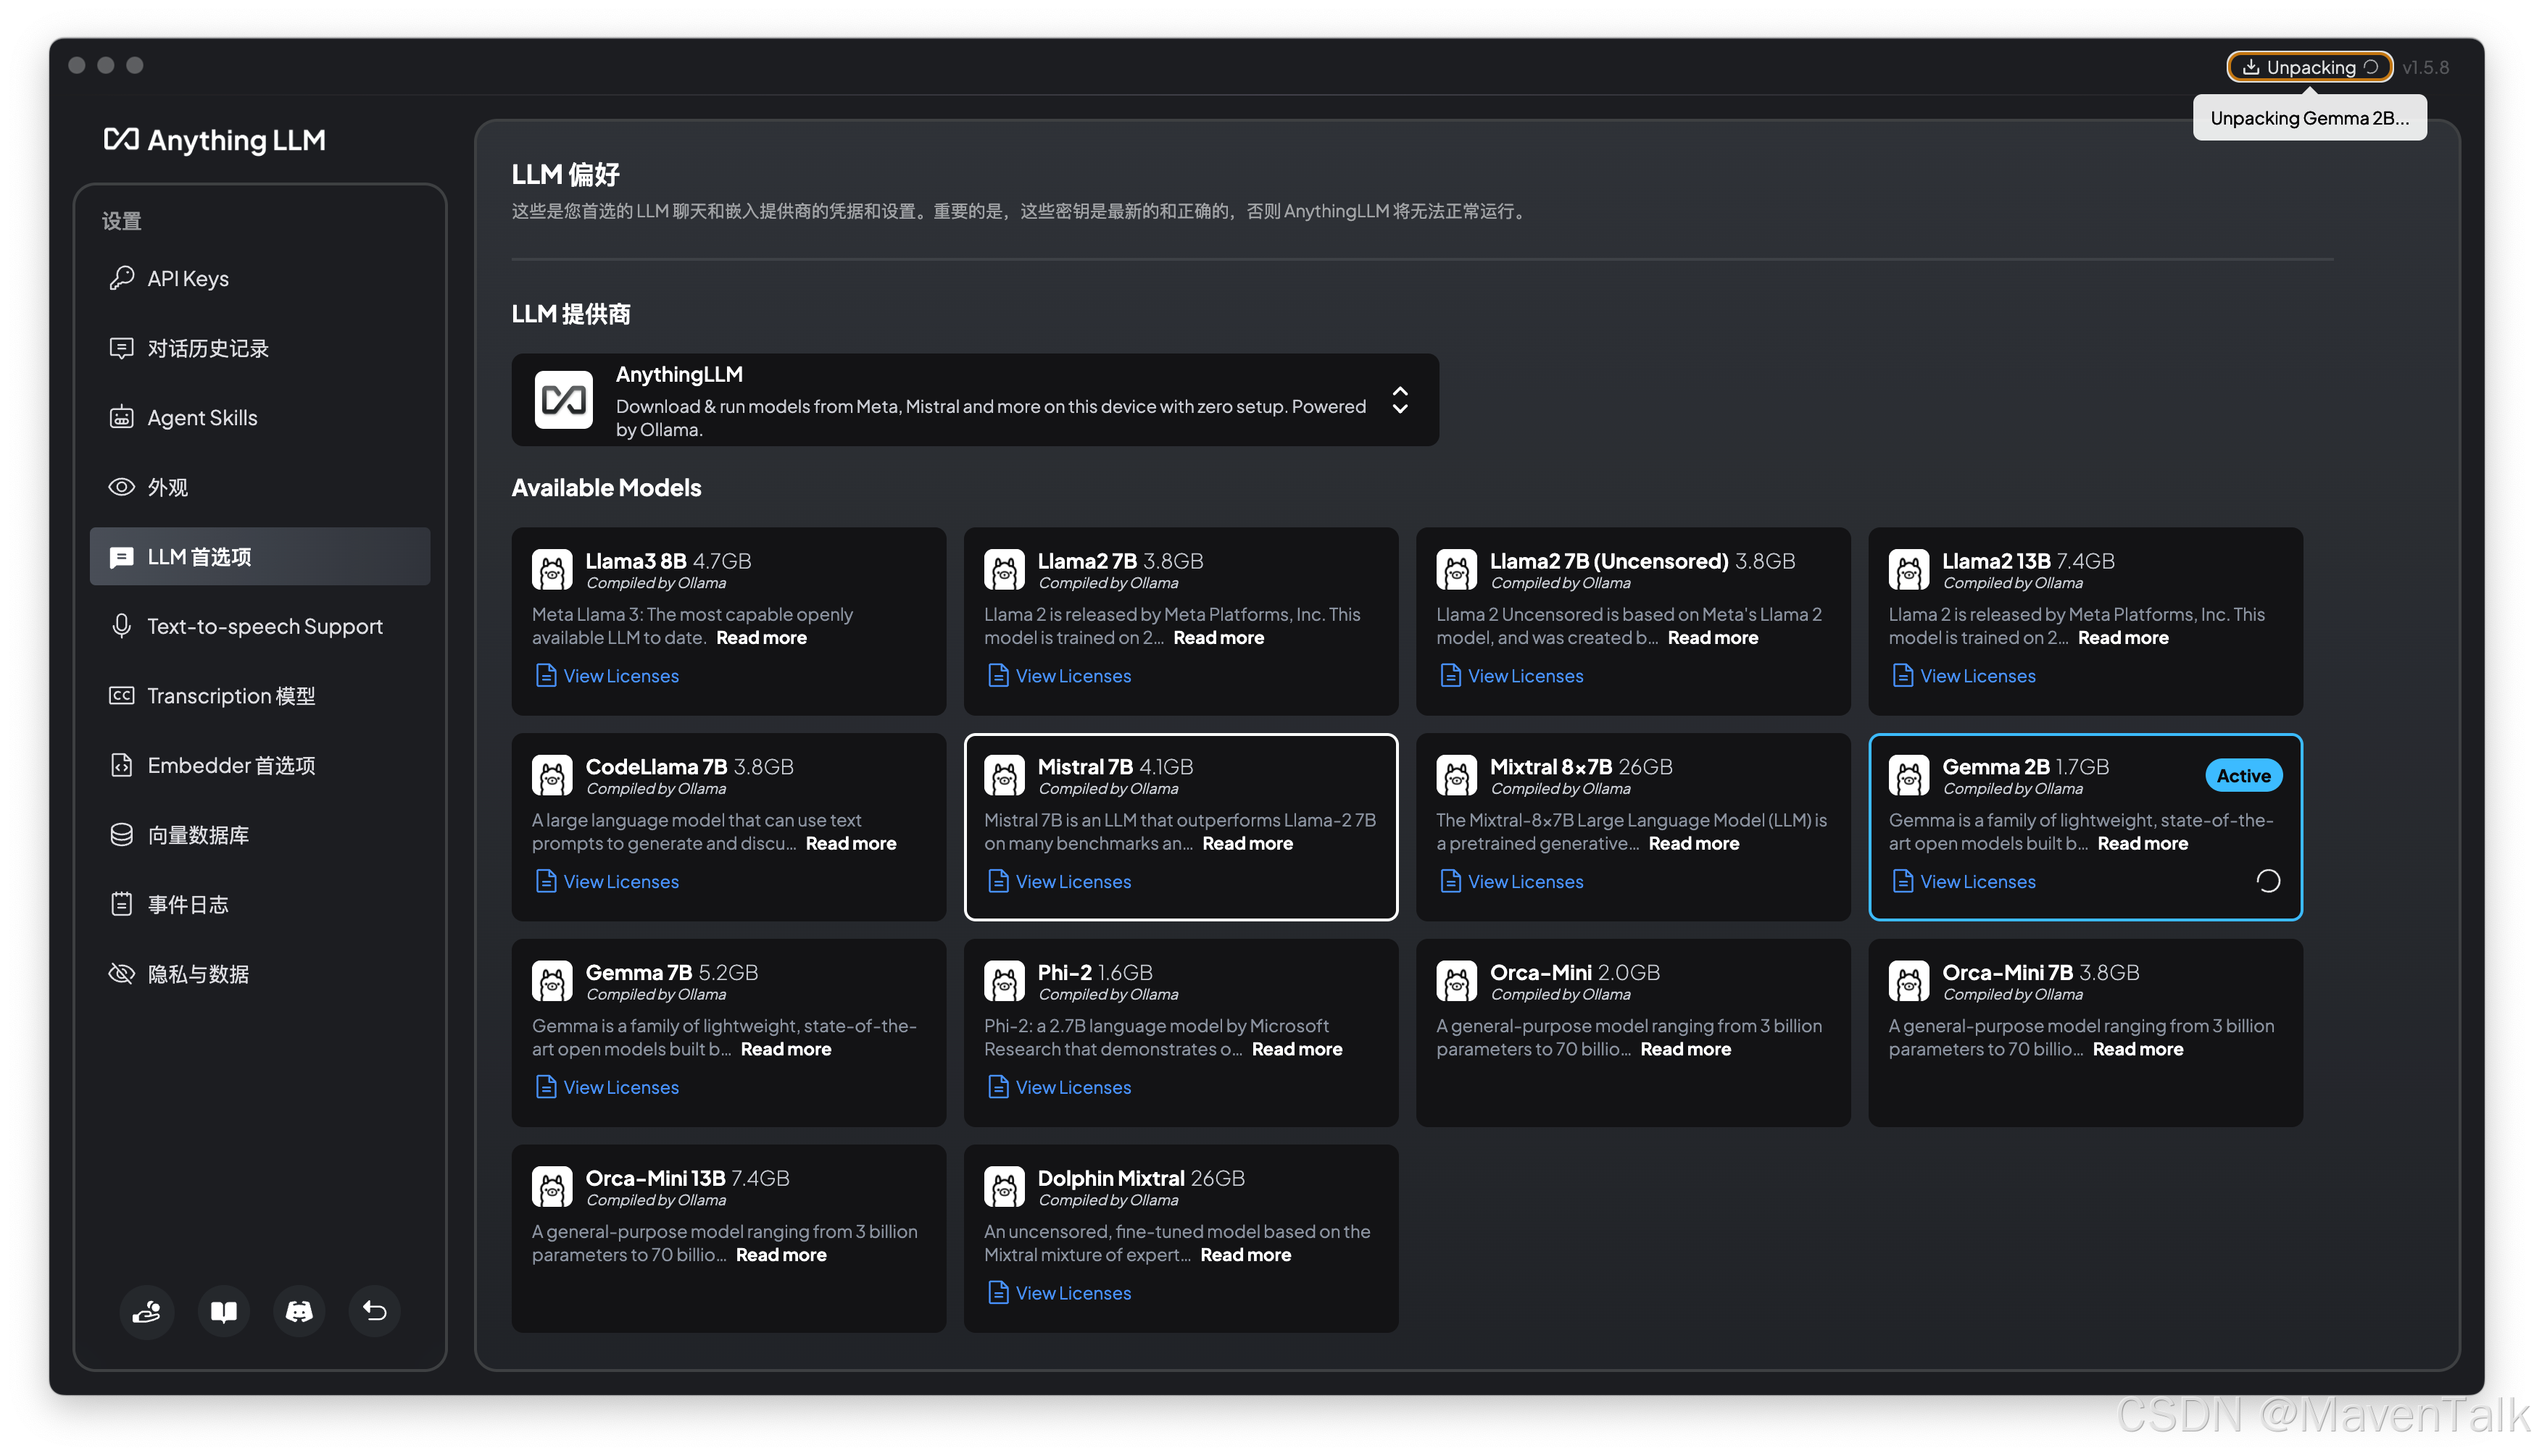Click the Gemma 2B loading spinner
Screen dimensions: 2534x1456
2267,881
